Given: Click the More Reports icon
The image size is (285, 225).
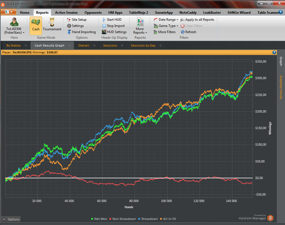Looking at the screenshot, I should tap(140, 22).
